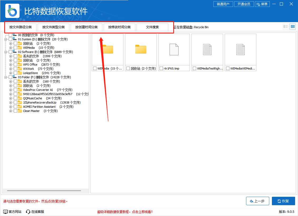Open the official website icon link
The width and height of the screenshot is (298, 216).
click(6, 212)
